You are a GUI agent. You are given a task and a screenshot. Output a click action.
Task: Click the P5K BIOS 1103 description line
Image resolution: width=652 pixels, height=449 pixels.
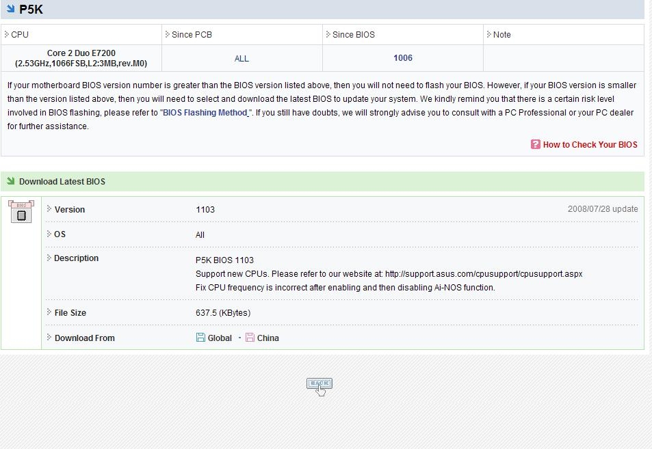(x=224, y=260)
